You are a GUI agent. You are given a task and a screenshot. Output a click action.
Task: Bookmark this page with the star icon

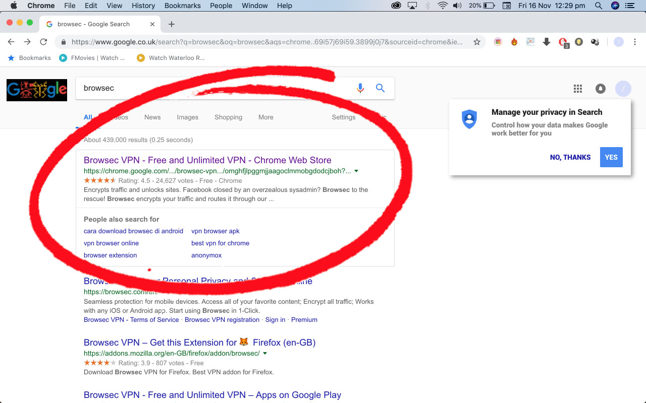[476, 42]
